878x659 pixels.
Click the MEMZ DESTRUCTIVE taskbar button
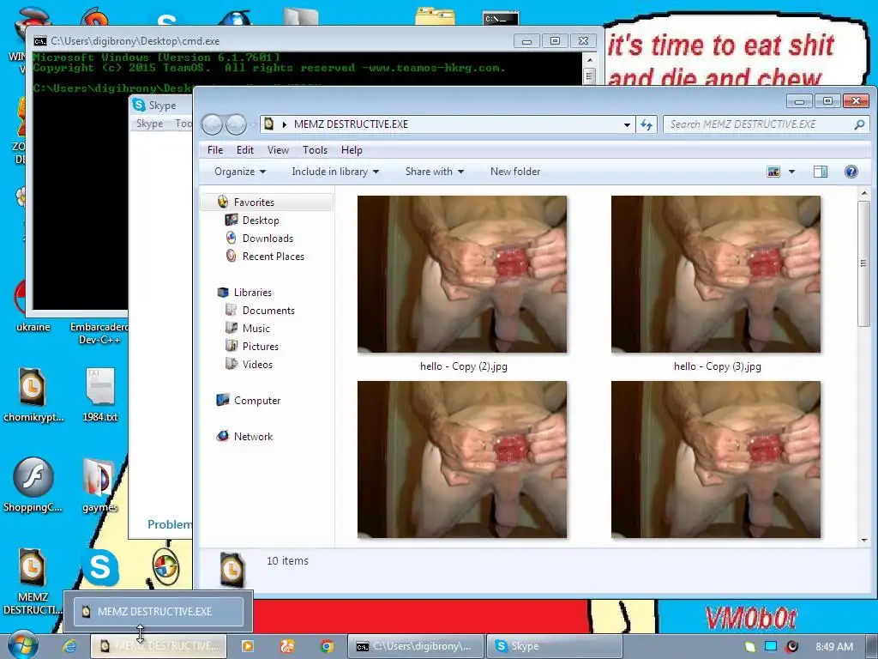coord(159,646)
